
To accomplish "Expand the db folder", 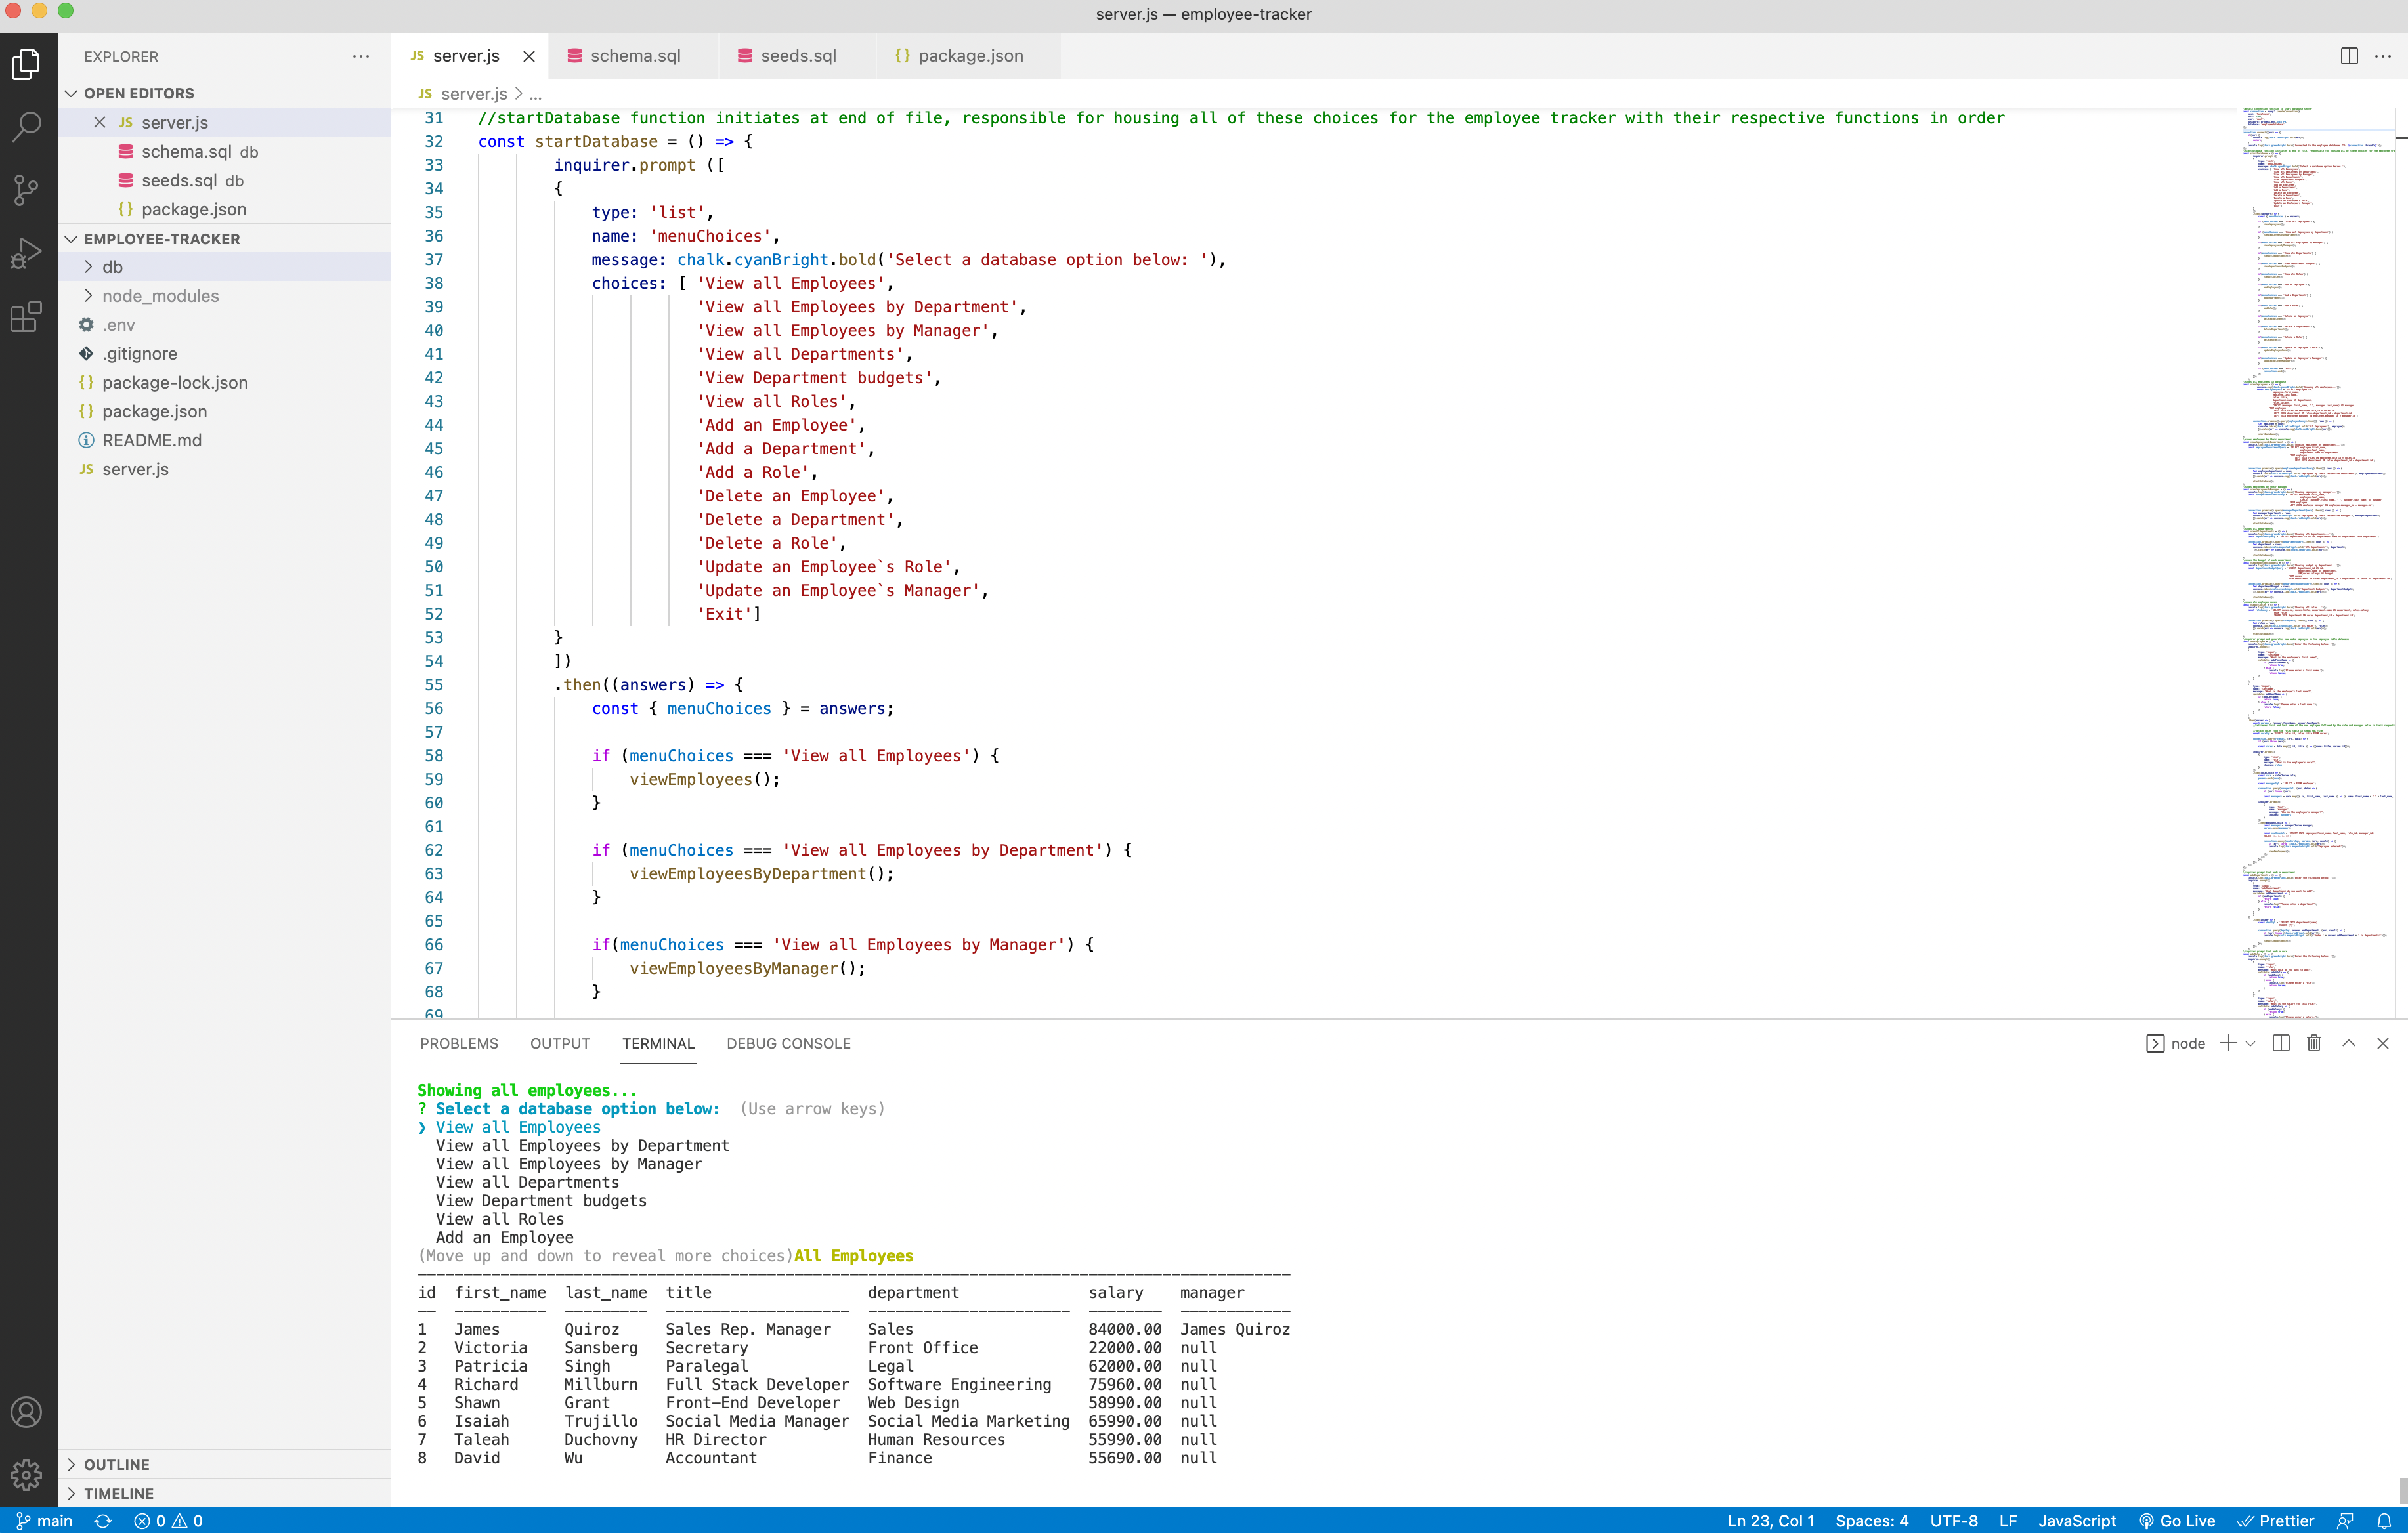I will [x=112, y=267].
